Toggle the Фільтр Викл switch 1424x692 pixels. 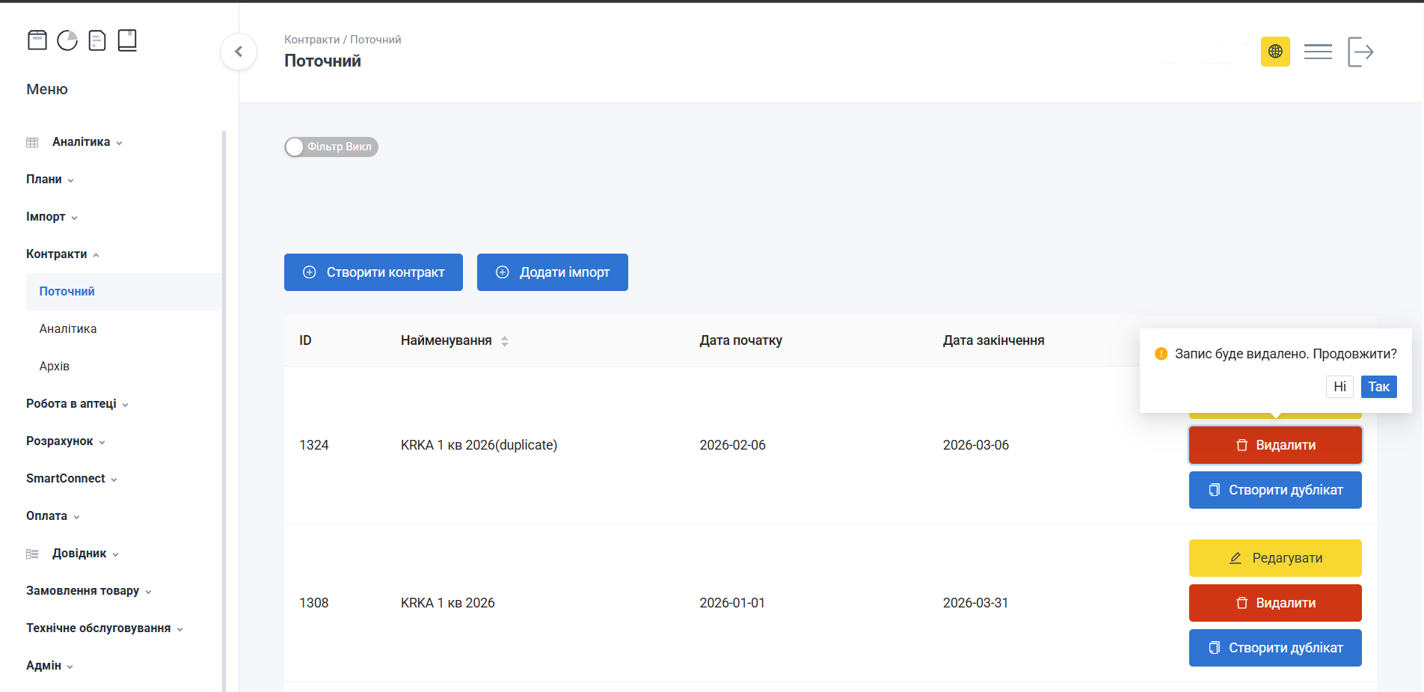click(x=331, y=147)
